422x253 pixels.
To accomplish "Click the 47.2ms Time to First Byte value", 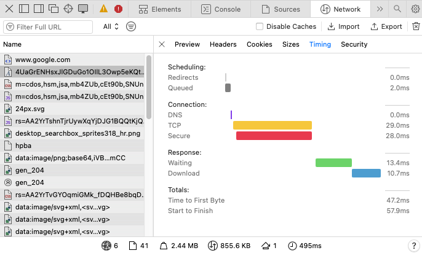I will click(x=398, y=200).
